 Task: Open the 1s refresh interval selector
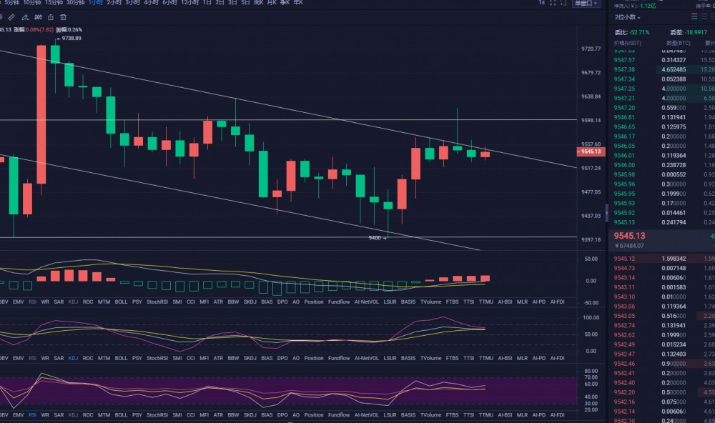coord(541,3)
